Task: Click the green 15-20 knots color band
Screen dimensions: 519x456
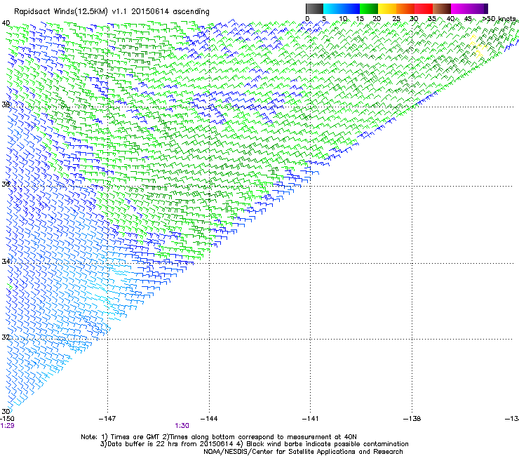Action: pyautogui.click(x=369, y=8)
